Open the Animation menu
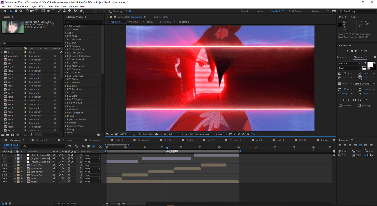377x206 pixels. click(x=53, y=7)
